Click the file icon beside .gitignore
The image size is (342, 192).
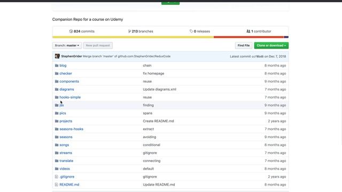(x=57, y=177)
